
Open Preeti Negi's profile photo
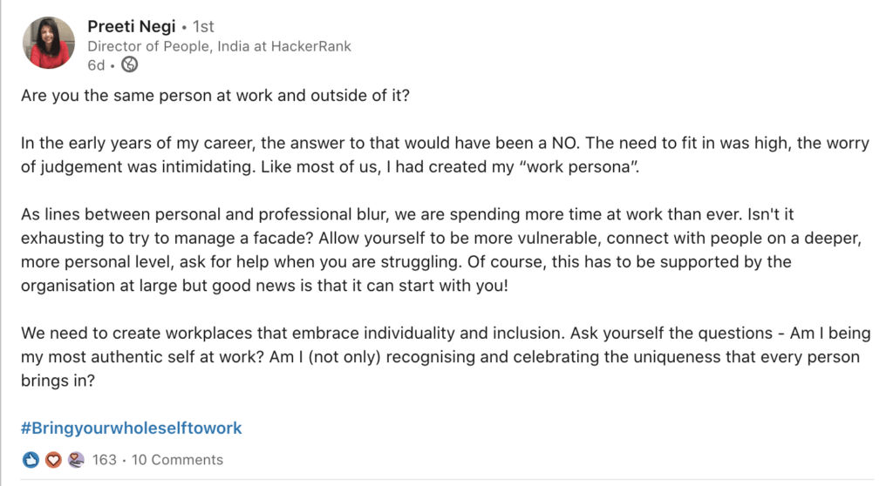pyautogui.click(x=49, y=43)
